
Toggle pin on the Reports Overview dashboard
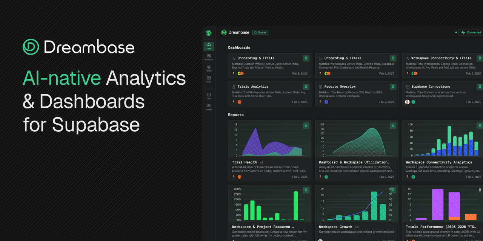[x=393, y=87]
